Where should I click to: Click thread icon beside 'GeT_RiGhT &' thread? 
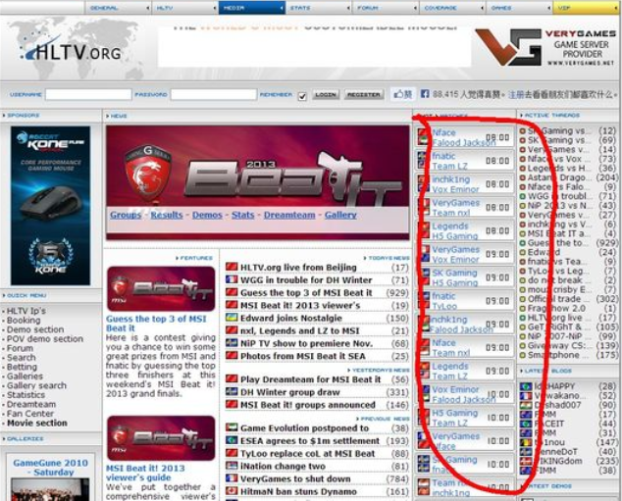click(523, 327)
